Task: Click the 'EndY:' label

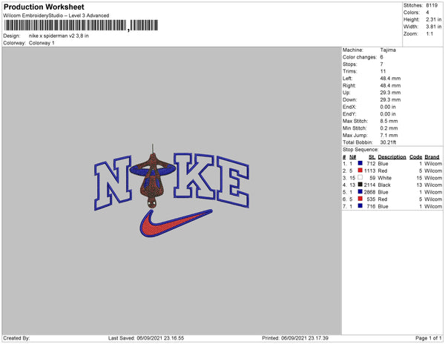Action: coord(349,114)
